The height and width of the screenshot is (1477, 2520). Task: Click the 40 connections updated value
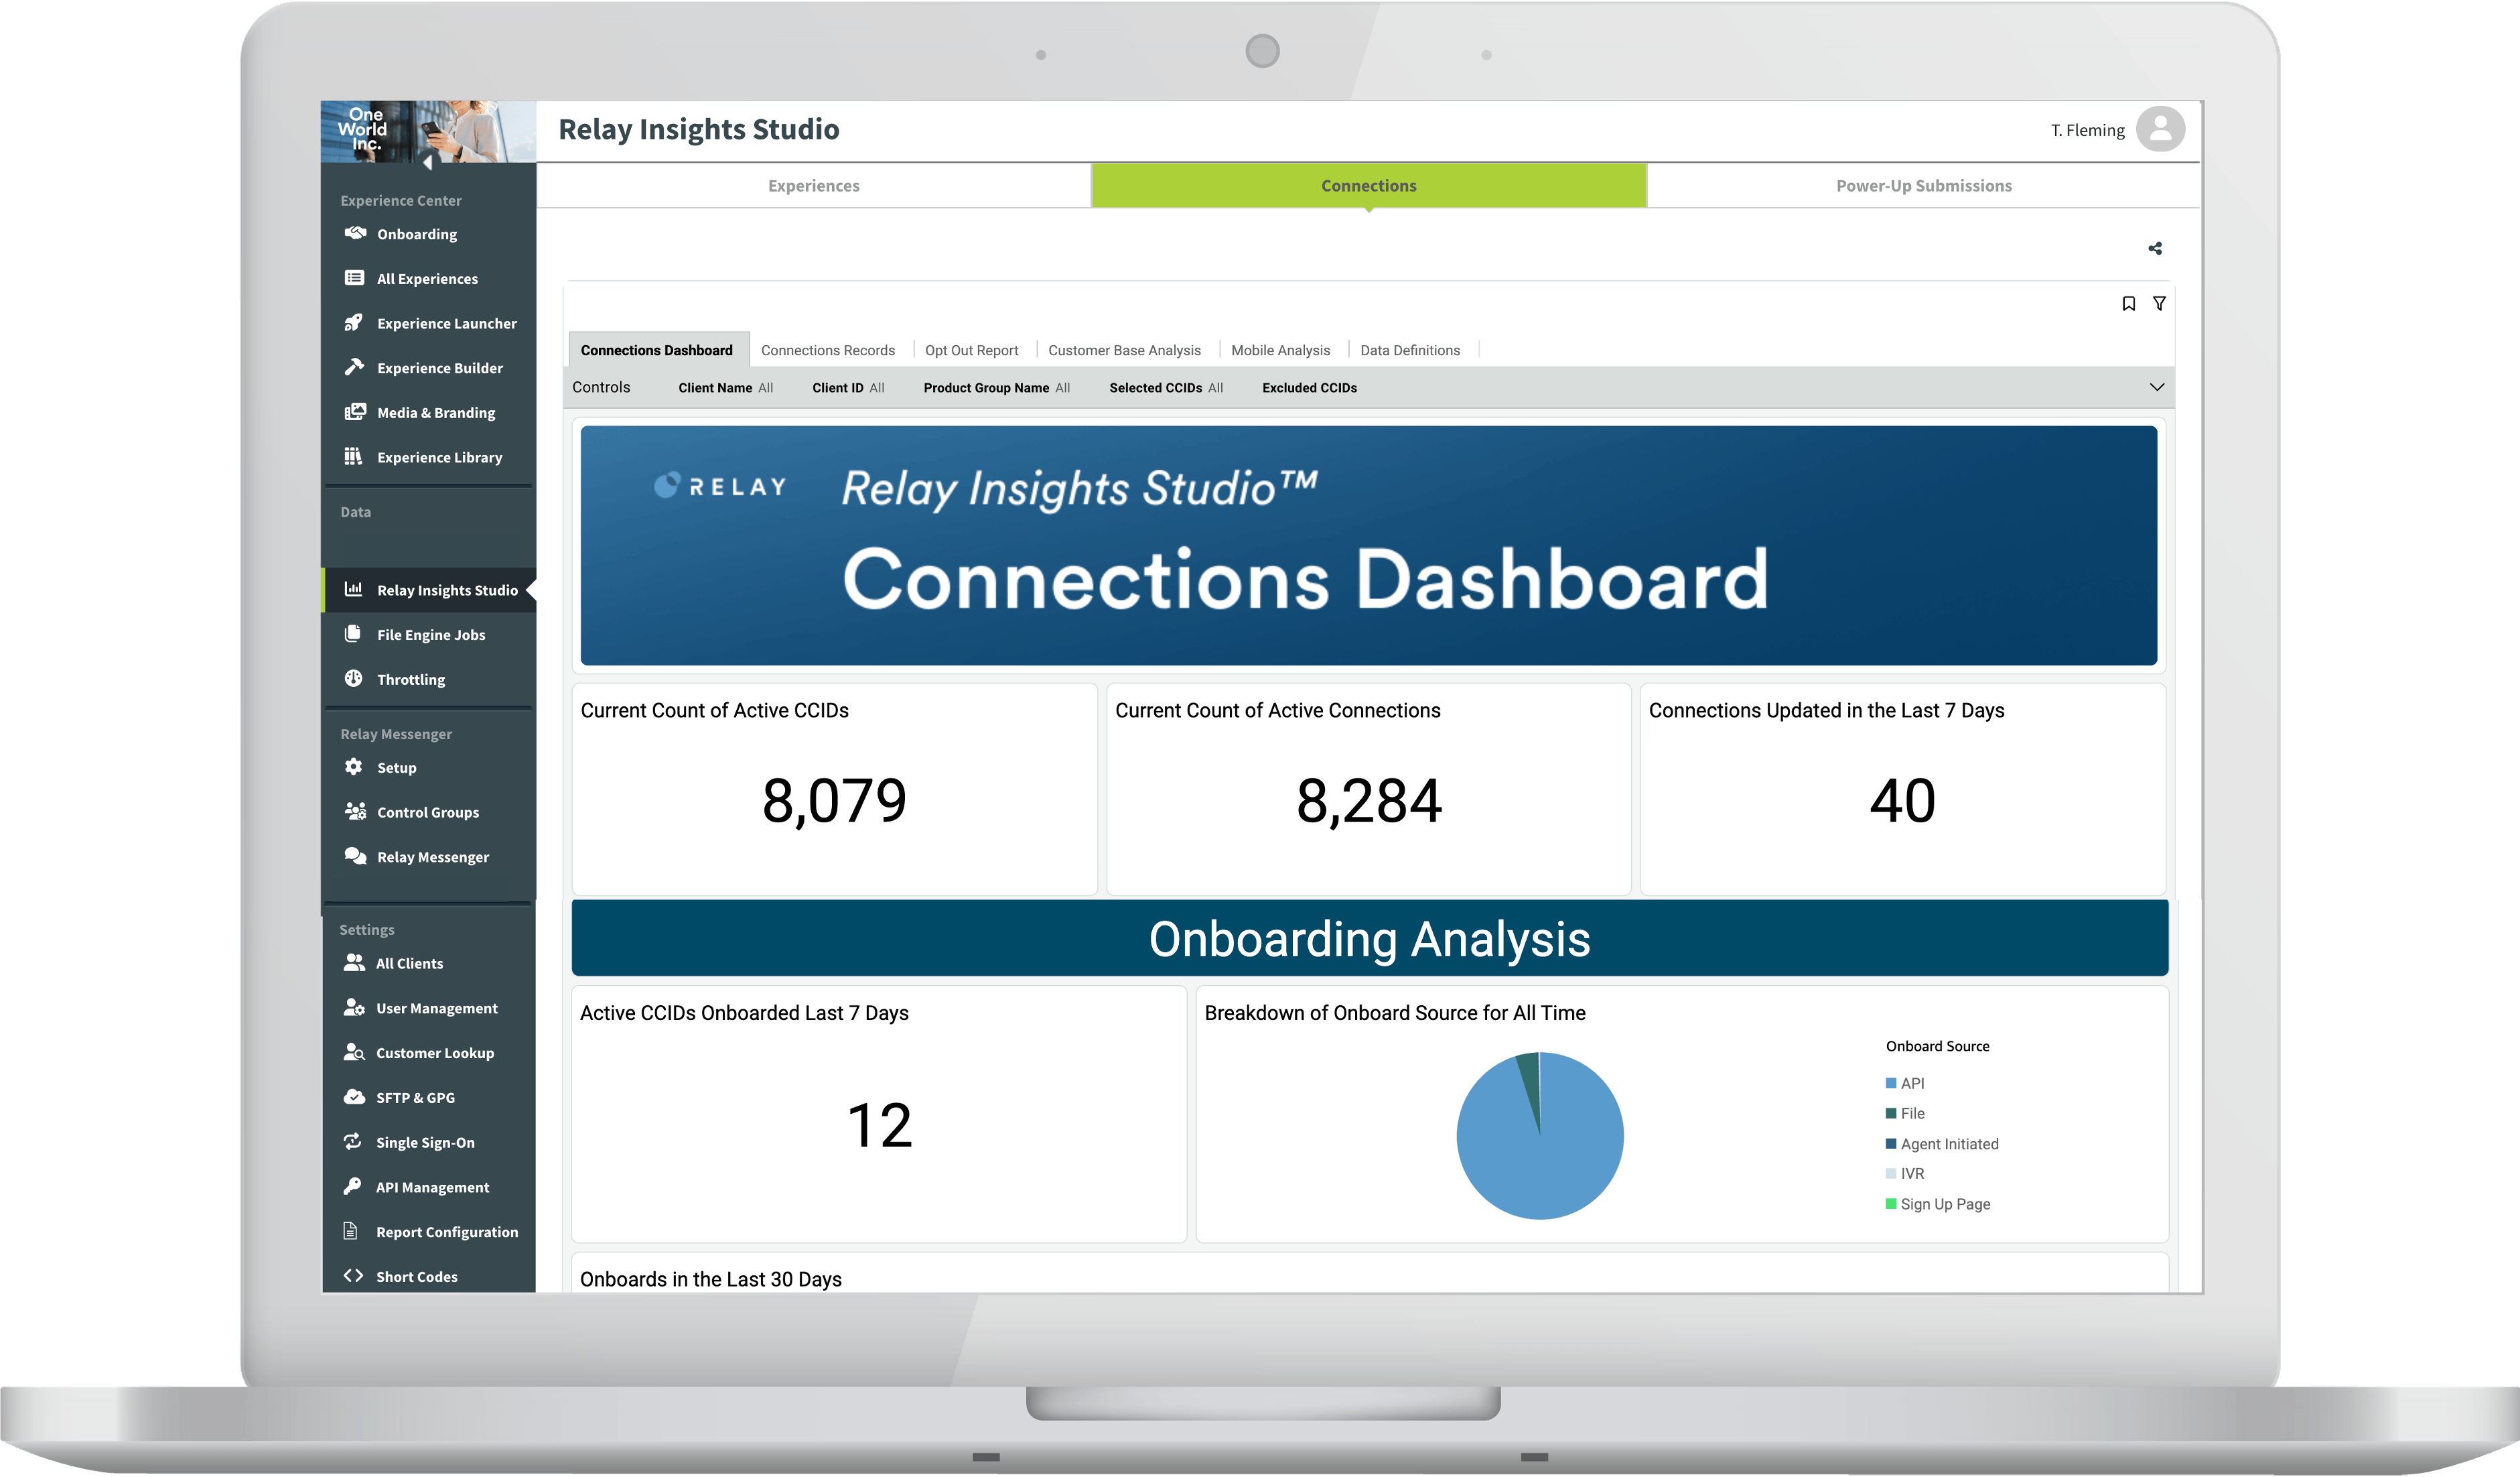click(x=1902, y=799)
